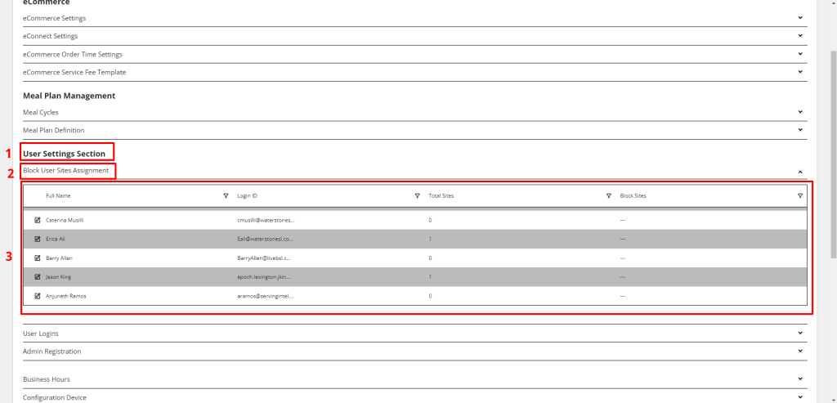The width and height of the screenshot is (837, 403).
Task: Open edit icon next to Barry Allen
Action: coord(38,257)
